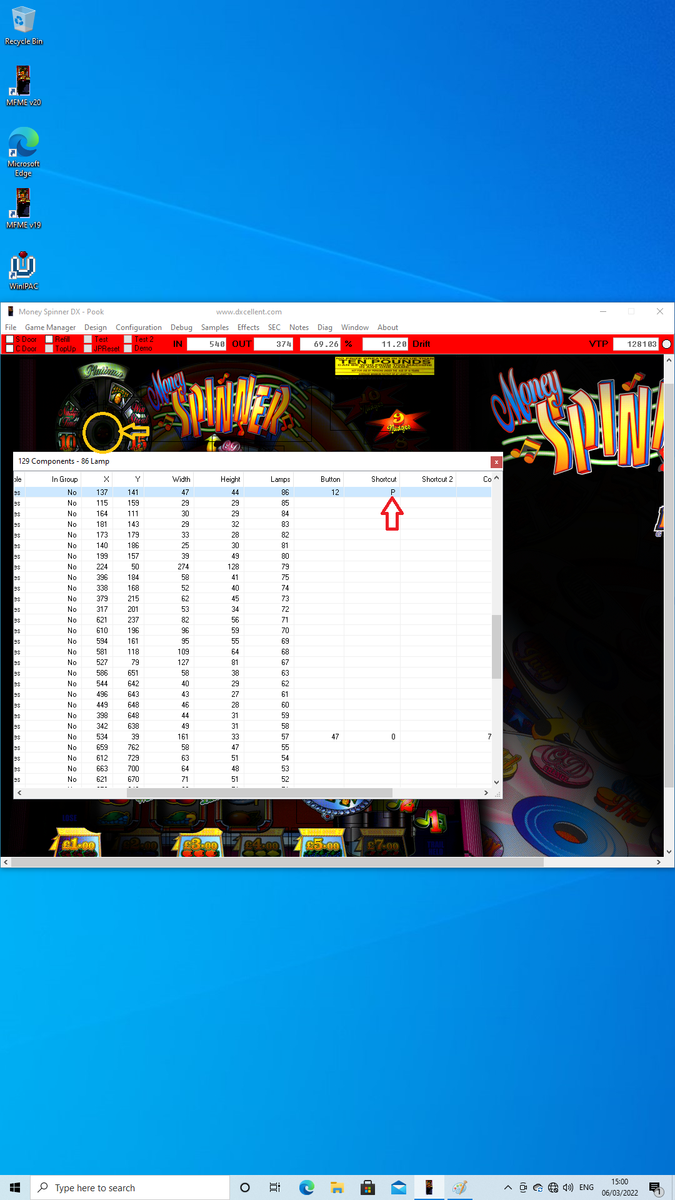Toggle the TopUp checkbox
The image size is (675, 1200).
pos(49,349)
